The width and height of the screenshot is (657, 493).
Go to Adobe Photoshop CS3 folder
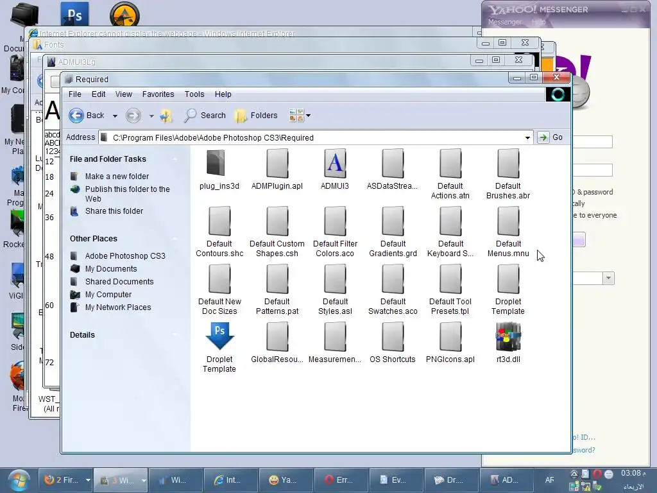[x=125, y=255]
